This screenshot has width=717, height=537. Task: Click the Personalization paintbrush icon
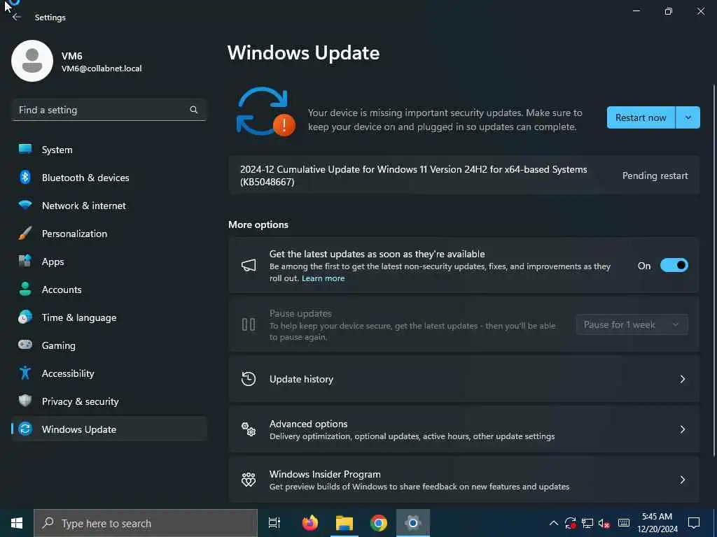coord(25,234)
